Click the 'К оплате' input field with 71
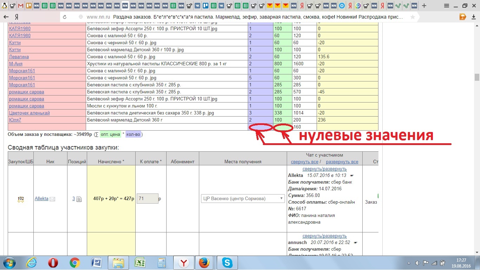The height and width of the screenshot is (270, 480). pyautogui.click(x=147, y=199)
